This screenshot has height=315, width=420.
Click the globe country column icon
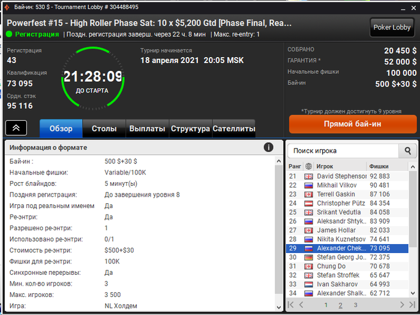pos(308,167)
